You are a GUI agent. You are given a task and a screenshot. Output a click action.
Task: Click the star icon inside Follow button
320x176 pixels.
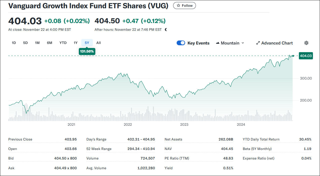point(178,5)
